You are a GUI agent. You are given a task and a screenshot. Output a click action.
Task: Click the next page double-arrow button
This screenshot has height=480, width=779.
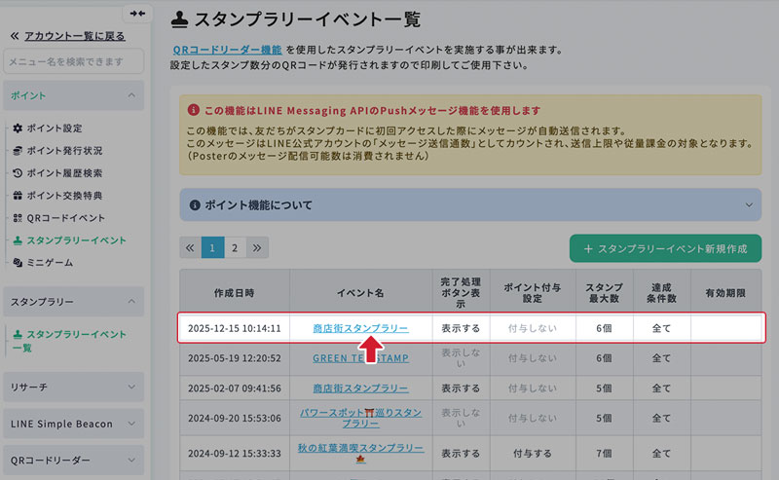257,247
